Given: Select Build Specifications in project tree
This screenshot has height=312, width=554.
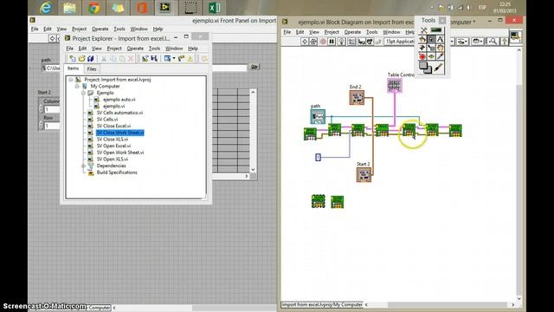Looking at the screenshot, I should click(x=117, y=172).
